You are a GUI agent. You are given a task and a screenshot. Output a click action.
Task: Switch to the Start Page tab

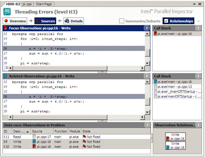pyautogui.click(x=44, y=4)
